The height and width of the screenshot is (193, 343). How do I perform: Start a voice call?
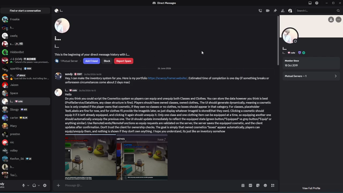(260, 11)
